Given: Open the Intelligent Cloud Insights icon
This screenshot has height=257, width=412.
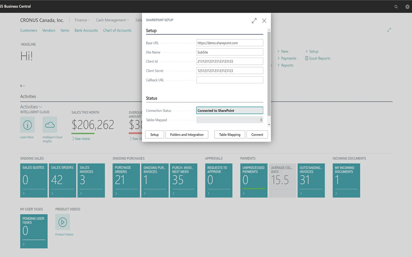Looking at the screenshot, I should pyautogui.click(x=50, y=125).
